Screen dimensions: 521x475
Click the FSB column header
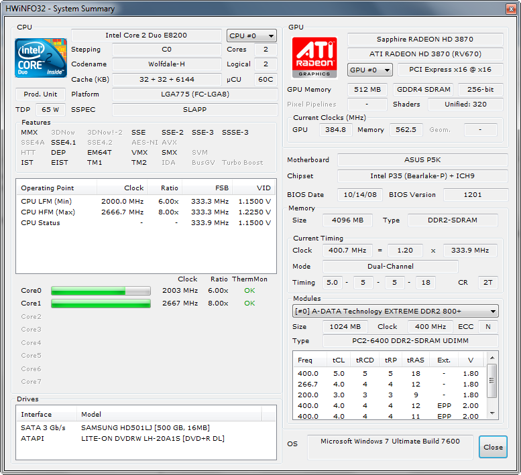coord(207,188)
